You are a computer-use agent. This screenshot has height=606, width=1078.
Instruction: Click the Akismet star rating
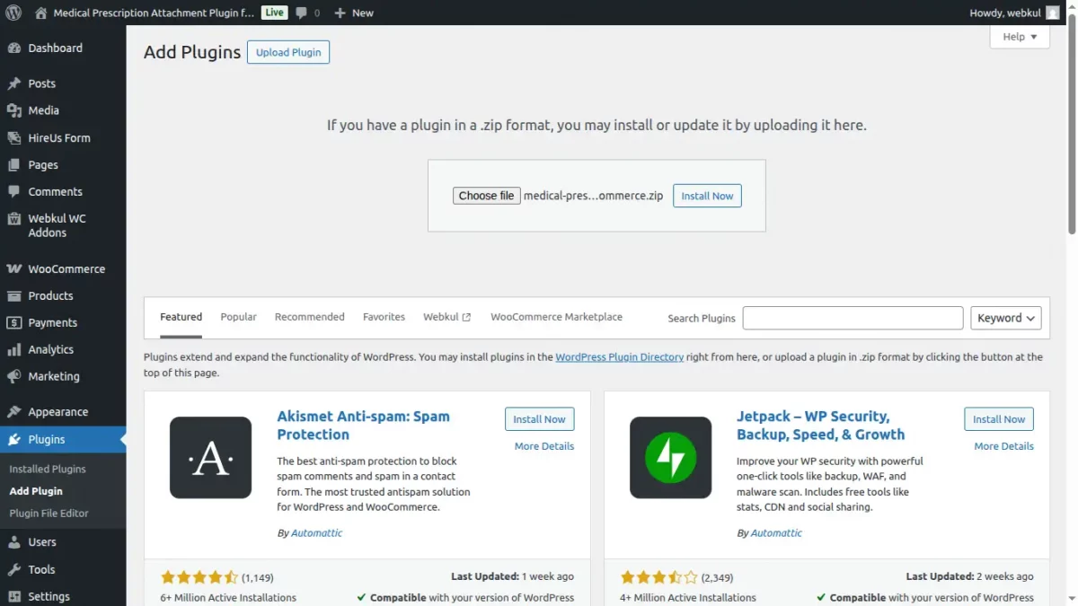pos(201,576)
